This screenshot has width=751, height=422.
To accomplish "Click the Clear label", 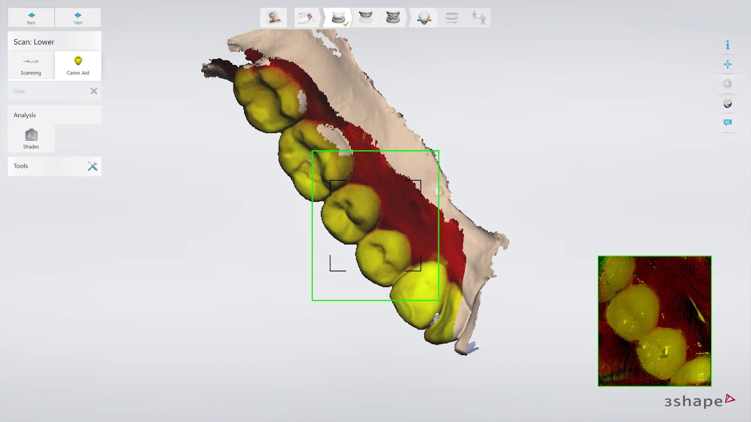I will [19, 91].
